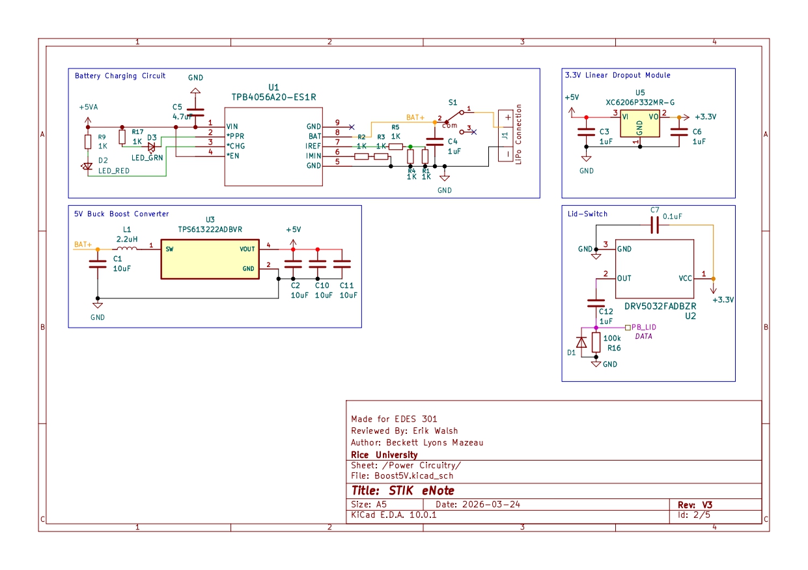The image size is (808, 570).
Task: Click the VOUT pin label on U3
Action: click(x=247, y=249)
